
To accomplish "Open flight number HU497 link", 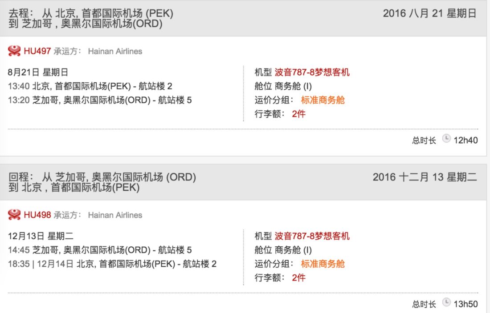I will coord(37,51).
